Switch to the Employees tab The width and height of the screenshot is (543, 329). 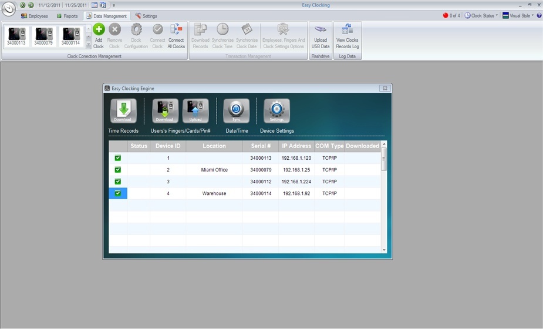pos(34,16)
